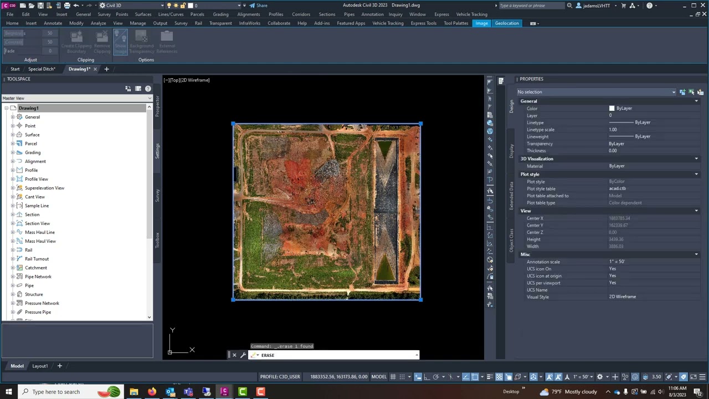Viewport: 709px width, 399px height.
Task: Expand the Alignment node in Toolspace tree
Action: 12,161
